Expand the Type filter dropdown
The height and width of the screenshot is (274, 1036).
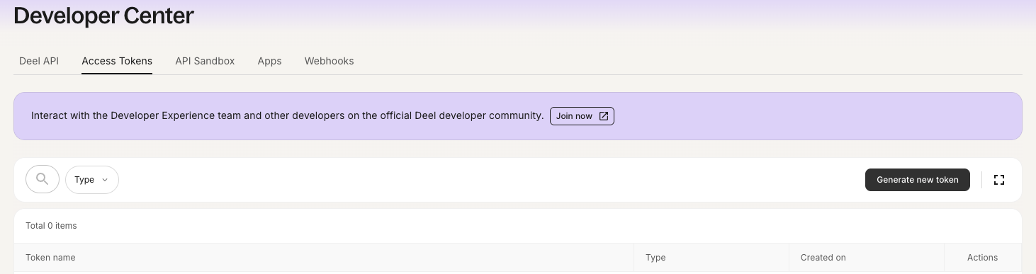click(92, 180)
